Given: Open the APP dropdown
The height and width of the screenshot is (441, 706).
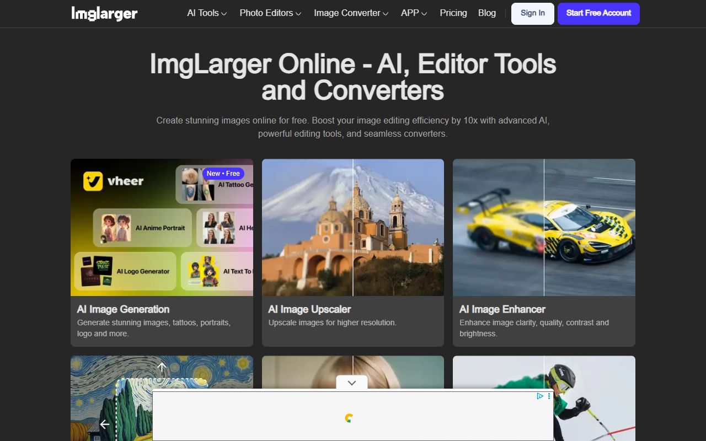Looking at the screenshot, I should pos(414,13).
